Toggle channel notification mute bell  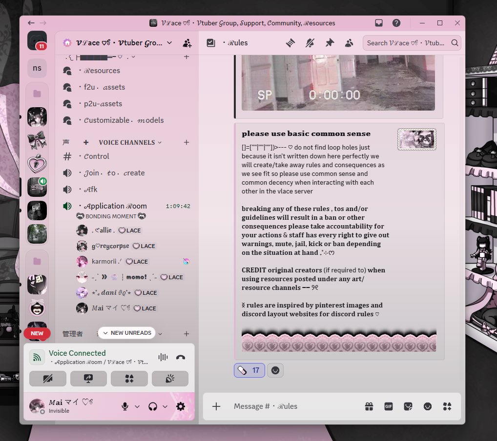pos(310,43)
